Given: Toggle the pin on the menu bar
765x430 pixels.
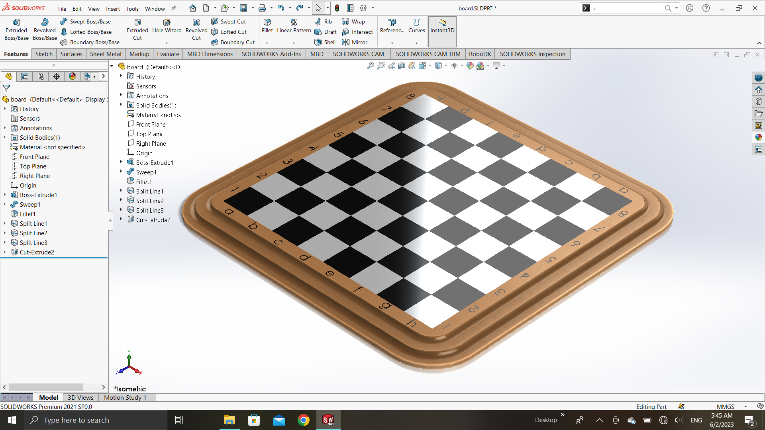Looking at the screenshot, I should pyautogui.click(x=174, y=8).
